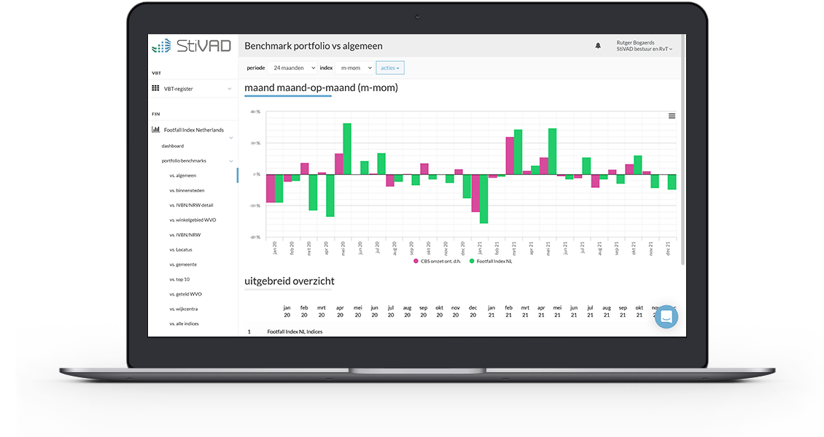Image resolution: width=824 pixels, height=437 pixels.
Task: Click the VBT-register label
Action: (x=179, y=89)
